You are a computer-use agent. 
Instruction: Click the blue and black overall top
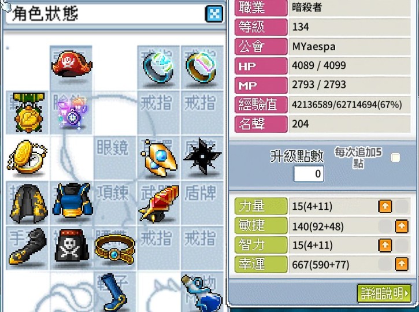coord(72,200)
